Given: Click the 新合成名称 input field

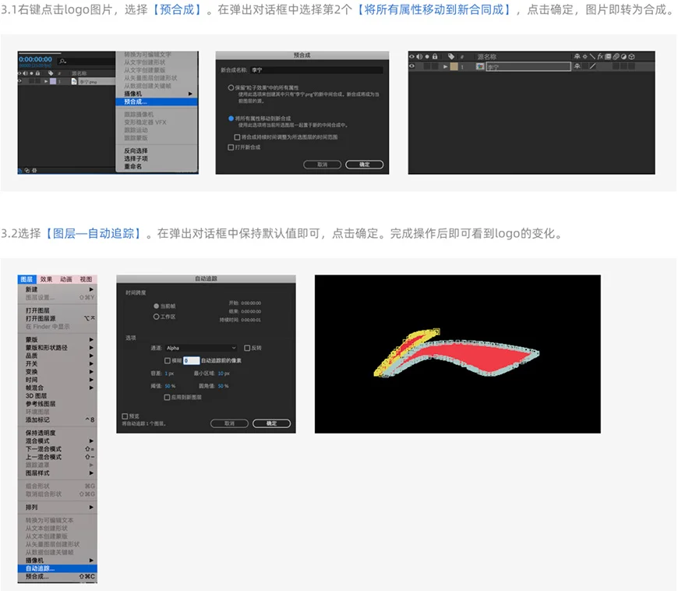Looking at the screenshot, I should click(316, 70).
